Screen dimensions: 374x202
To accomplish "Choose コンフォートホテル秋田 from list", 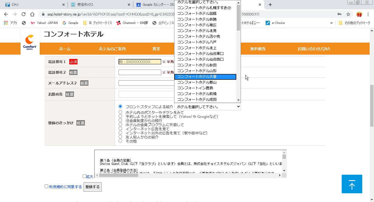I will (205, 65).
